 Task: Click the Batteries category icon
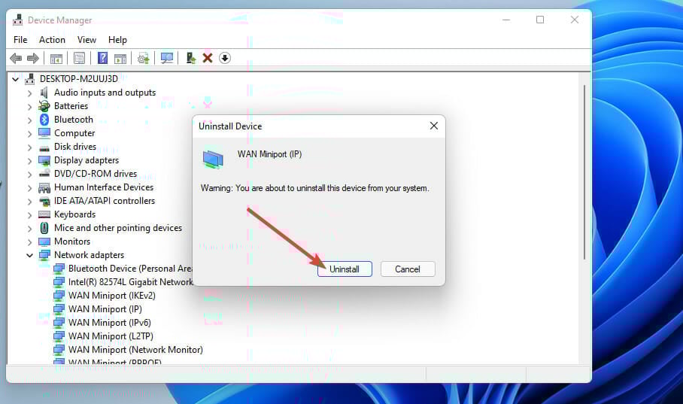(x=44, y=106)
